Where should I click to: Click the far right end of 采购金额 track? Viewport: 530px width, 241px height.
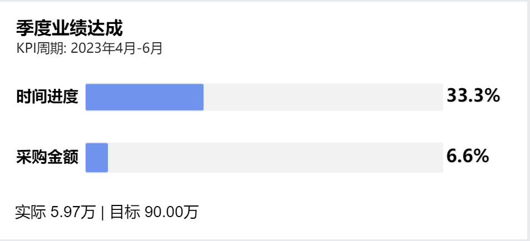pos(441,158)
